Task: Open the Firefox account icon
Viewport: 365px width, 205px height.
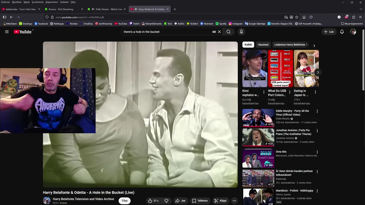Action: [339, 17]
